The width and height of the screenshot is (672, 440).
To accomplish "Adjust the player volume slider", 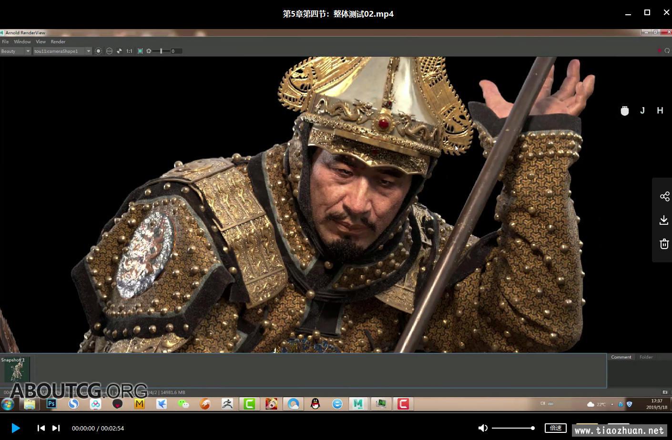I will (513, 428).
